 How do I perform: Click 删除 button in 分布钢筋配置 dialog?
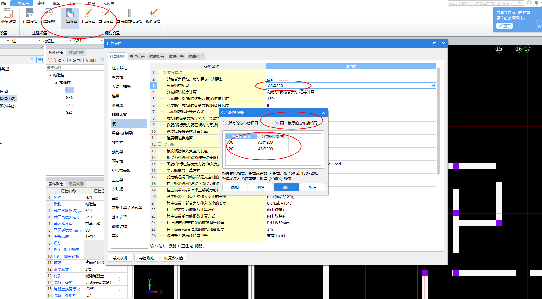tap(261, 187)
